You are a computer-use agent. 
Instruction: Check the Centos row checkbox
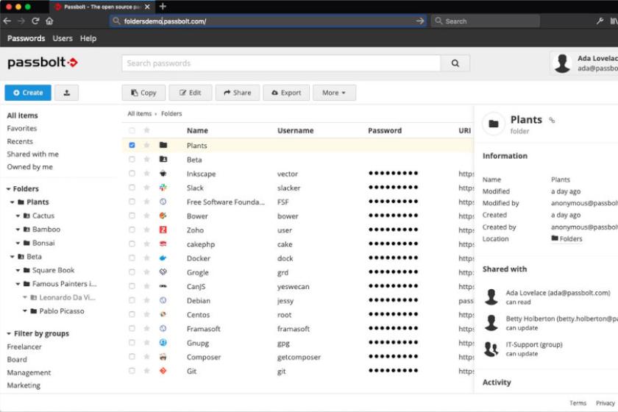tap(132, 315)
